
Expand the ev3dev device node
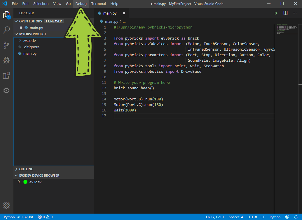(x=19, y=182)
